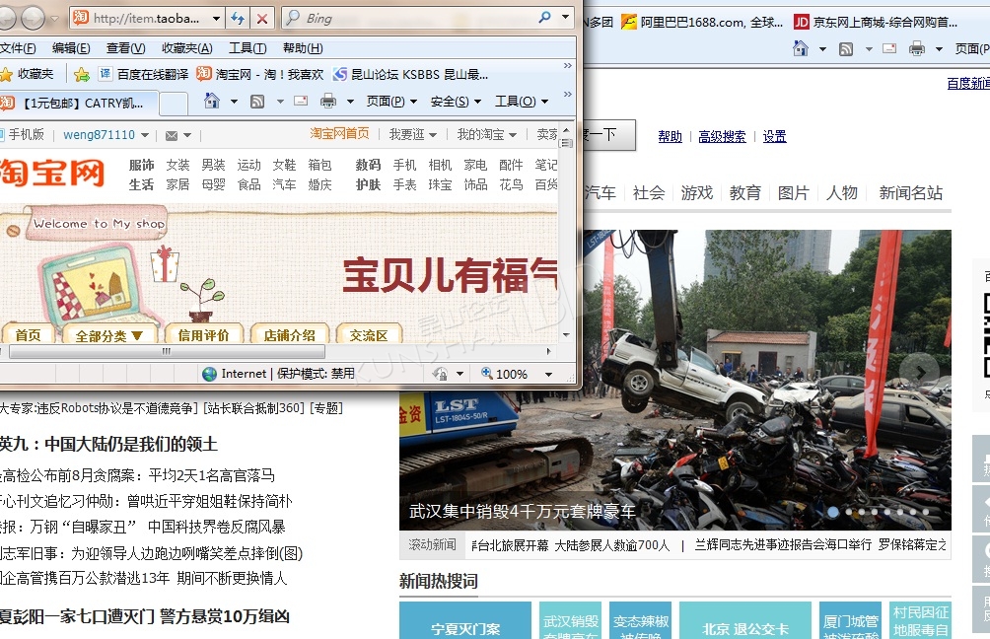The width and height of the screenshot is (990, 639).
Task: Click Home icon in Baidu news window
Action: pos(800,48)
